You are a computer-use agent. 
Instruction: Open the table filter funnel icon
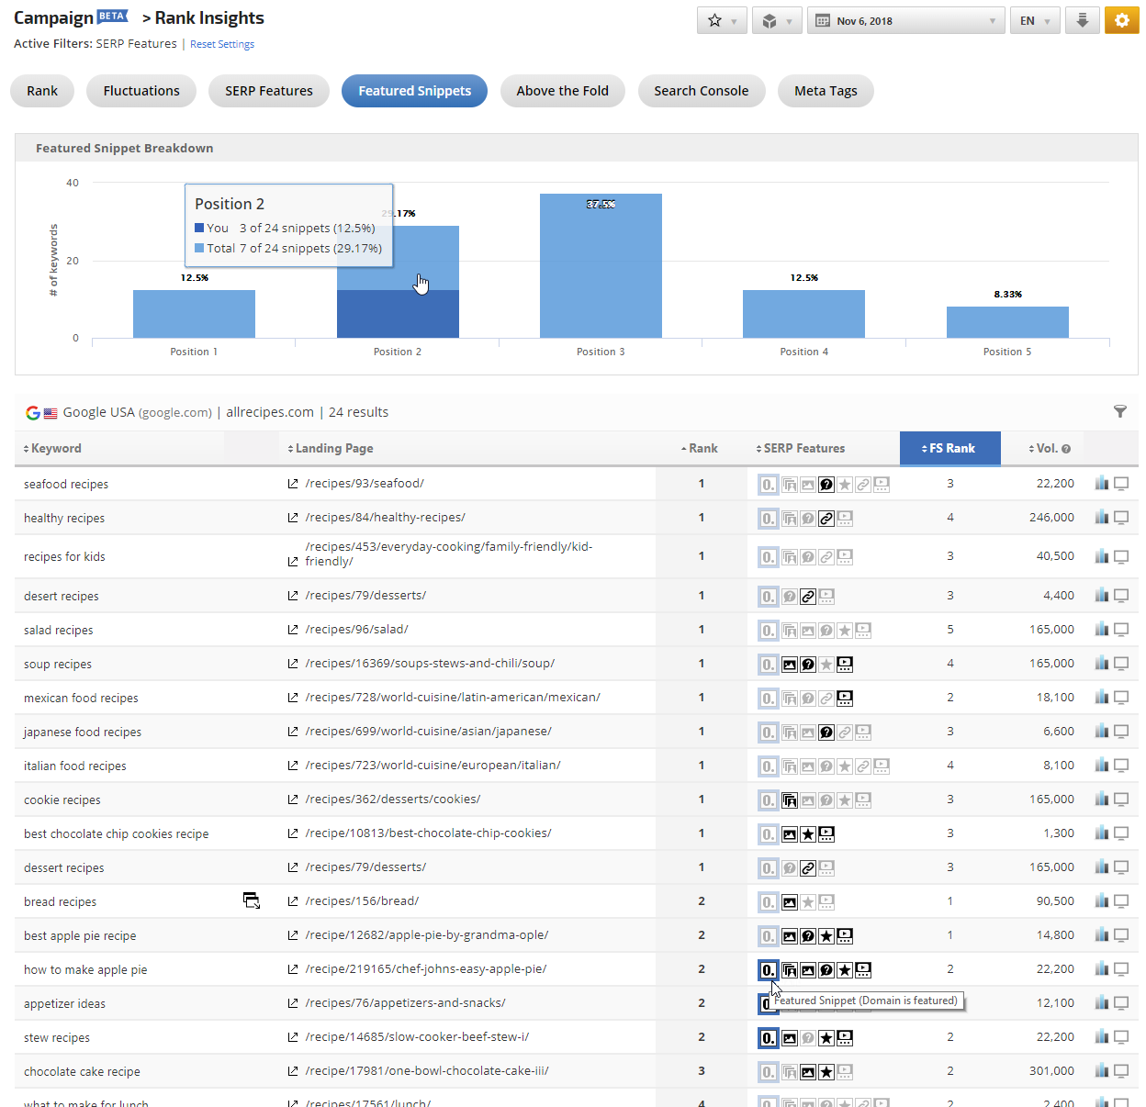(x=1119, y=411)
